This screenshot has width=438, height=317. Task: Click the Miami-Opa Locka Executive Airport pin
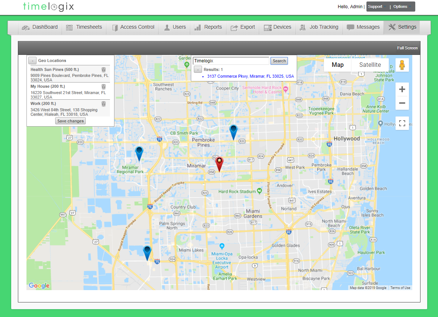(222, 246)
